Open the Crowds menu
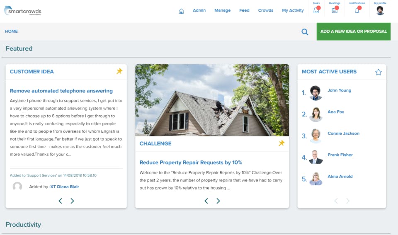This screenshot has width=398, height=235. (x=266, y=10)
